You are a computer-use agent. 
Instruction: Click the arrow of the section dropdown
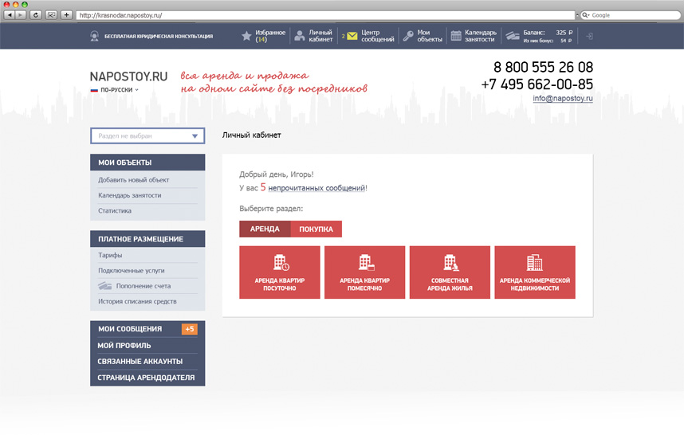click(x=195, y=136)
